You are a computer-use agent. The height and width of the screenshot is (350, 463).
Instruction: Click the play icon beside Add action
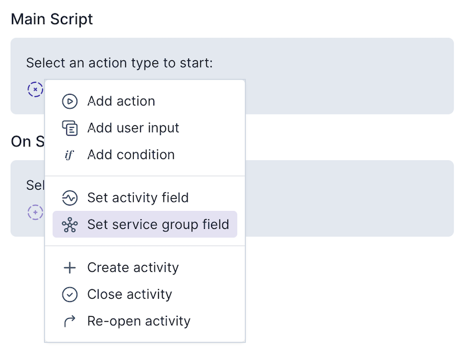click(x=70, y=102)
